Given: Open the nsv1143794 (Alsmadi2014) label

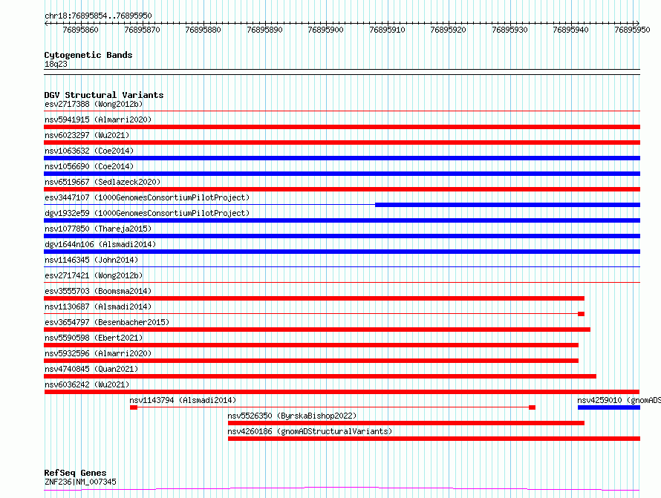Looking at the screenshot, I should click(x=183, y=400).
